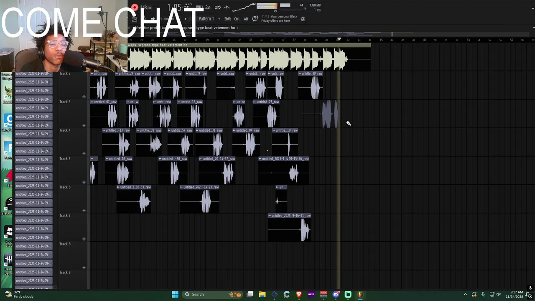The height and width of the screenshot is (301, 535).
Task: Toggle Track 8 mute switch
Action: tap(84, 268)
